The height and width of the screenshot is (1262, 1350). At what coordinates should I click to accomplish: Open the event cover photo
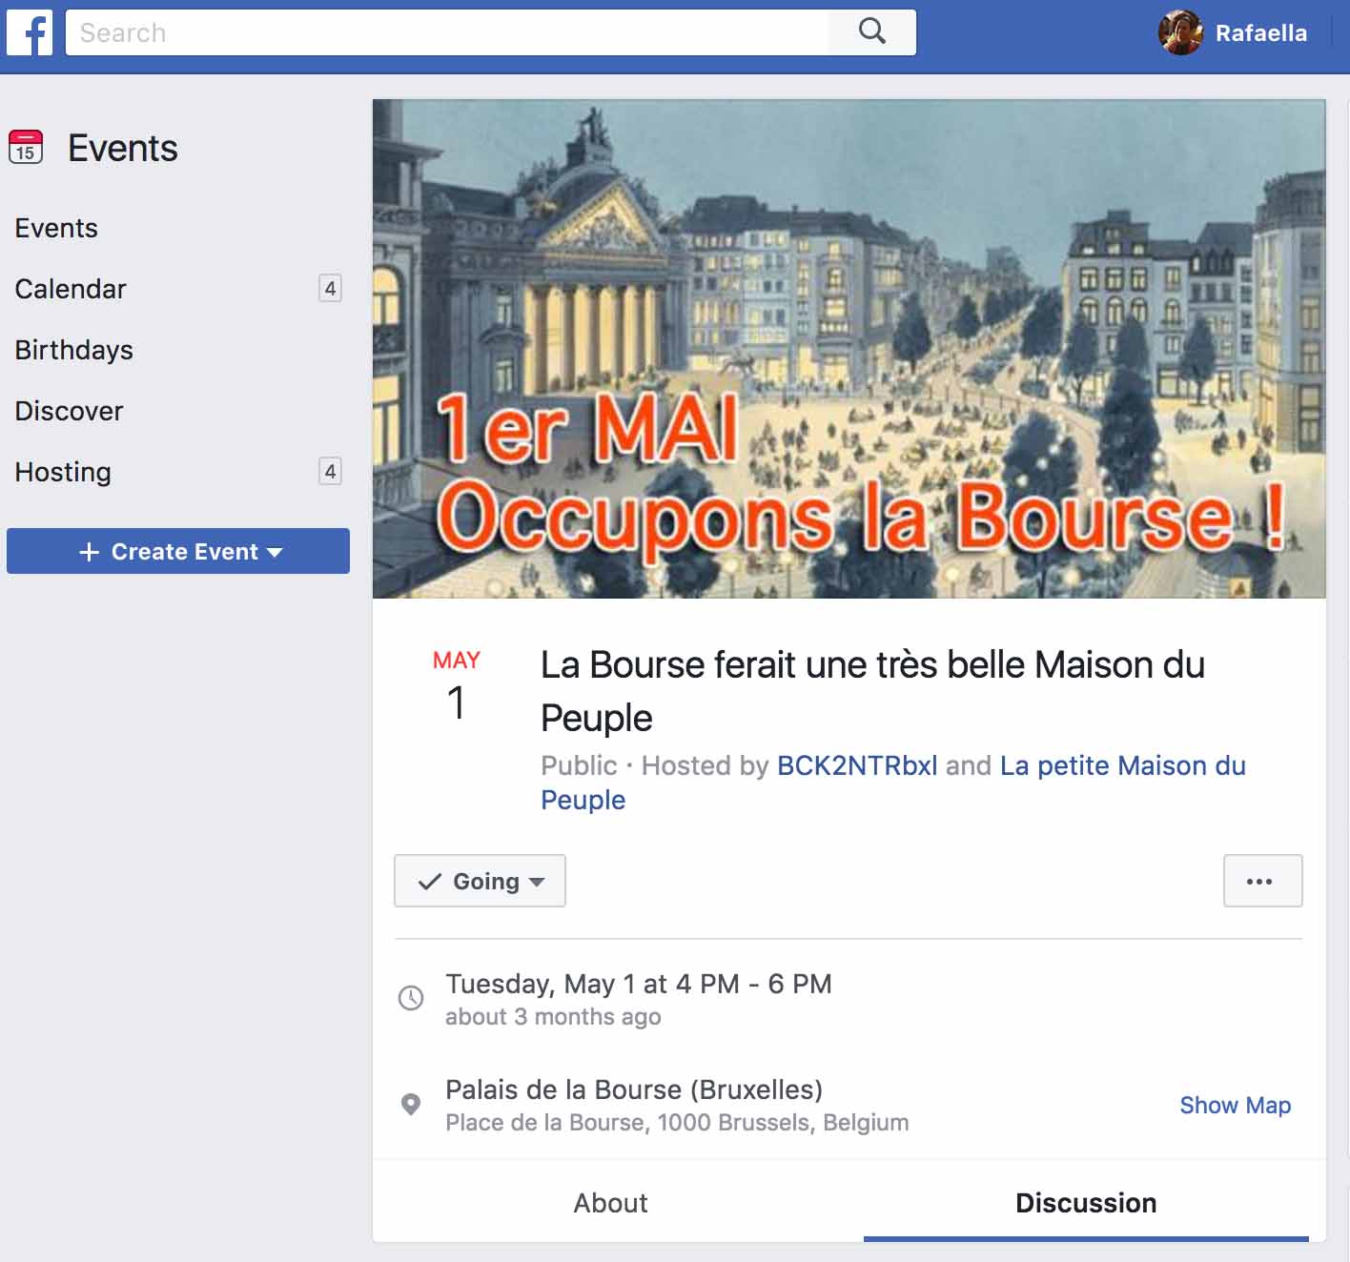click(849, 349)
